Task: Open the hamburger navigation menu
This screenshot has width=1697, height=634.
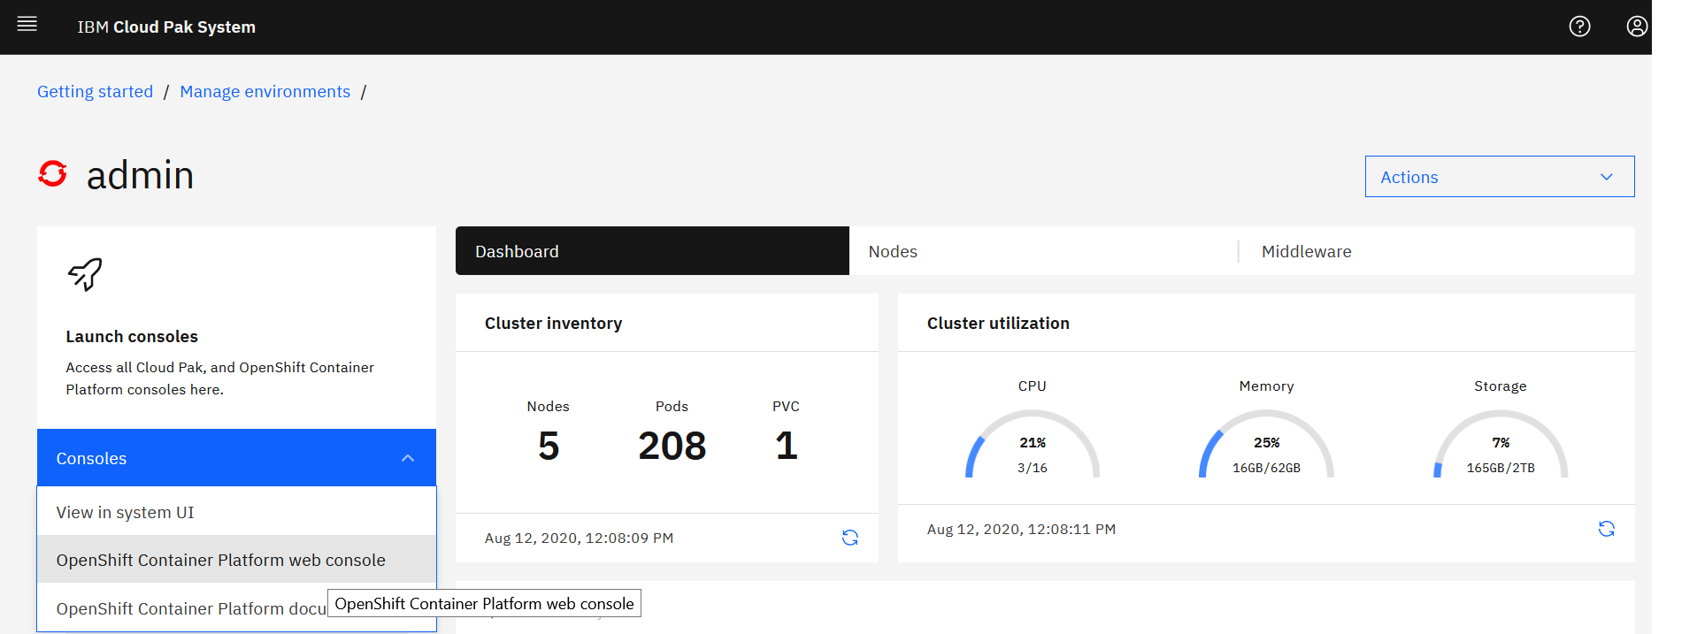Action: [x=27, y=25]
